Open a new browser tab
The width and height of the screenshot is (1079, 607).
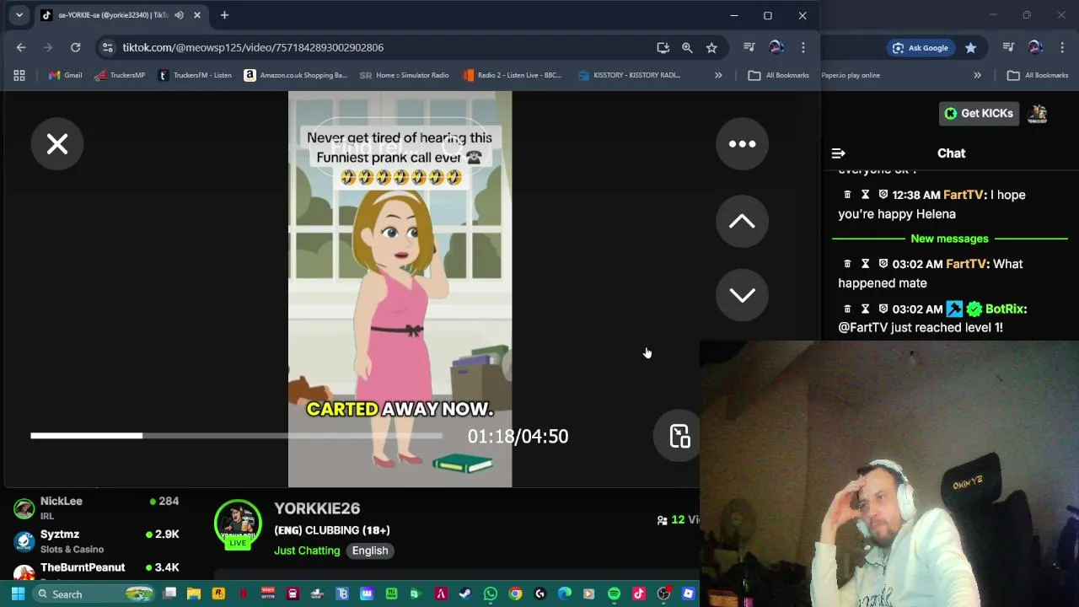(224, 15)
